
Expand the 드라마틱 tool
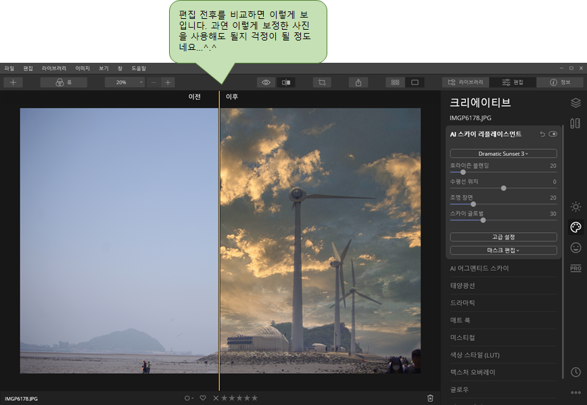point(503,302)
